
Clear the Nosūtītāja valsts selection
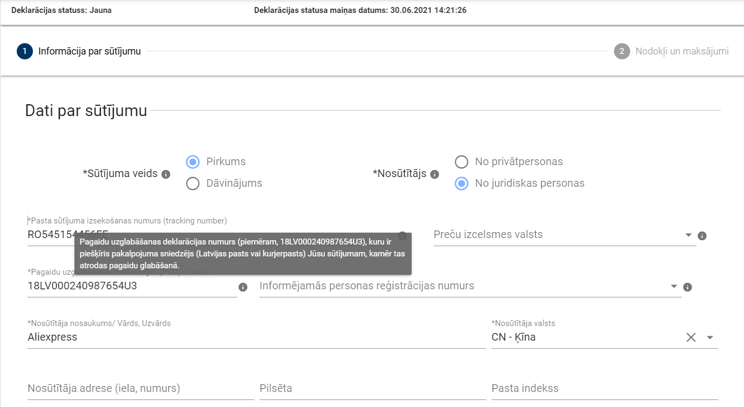point(691,337)
